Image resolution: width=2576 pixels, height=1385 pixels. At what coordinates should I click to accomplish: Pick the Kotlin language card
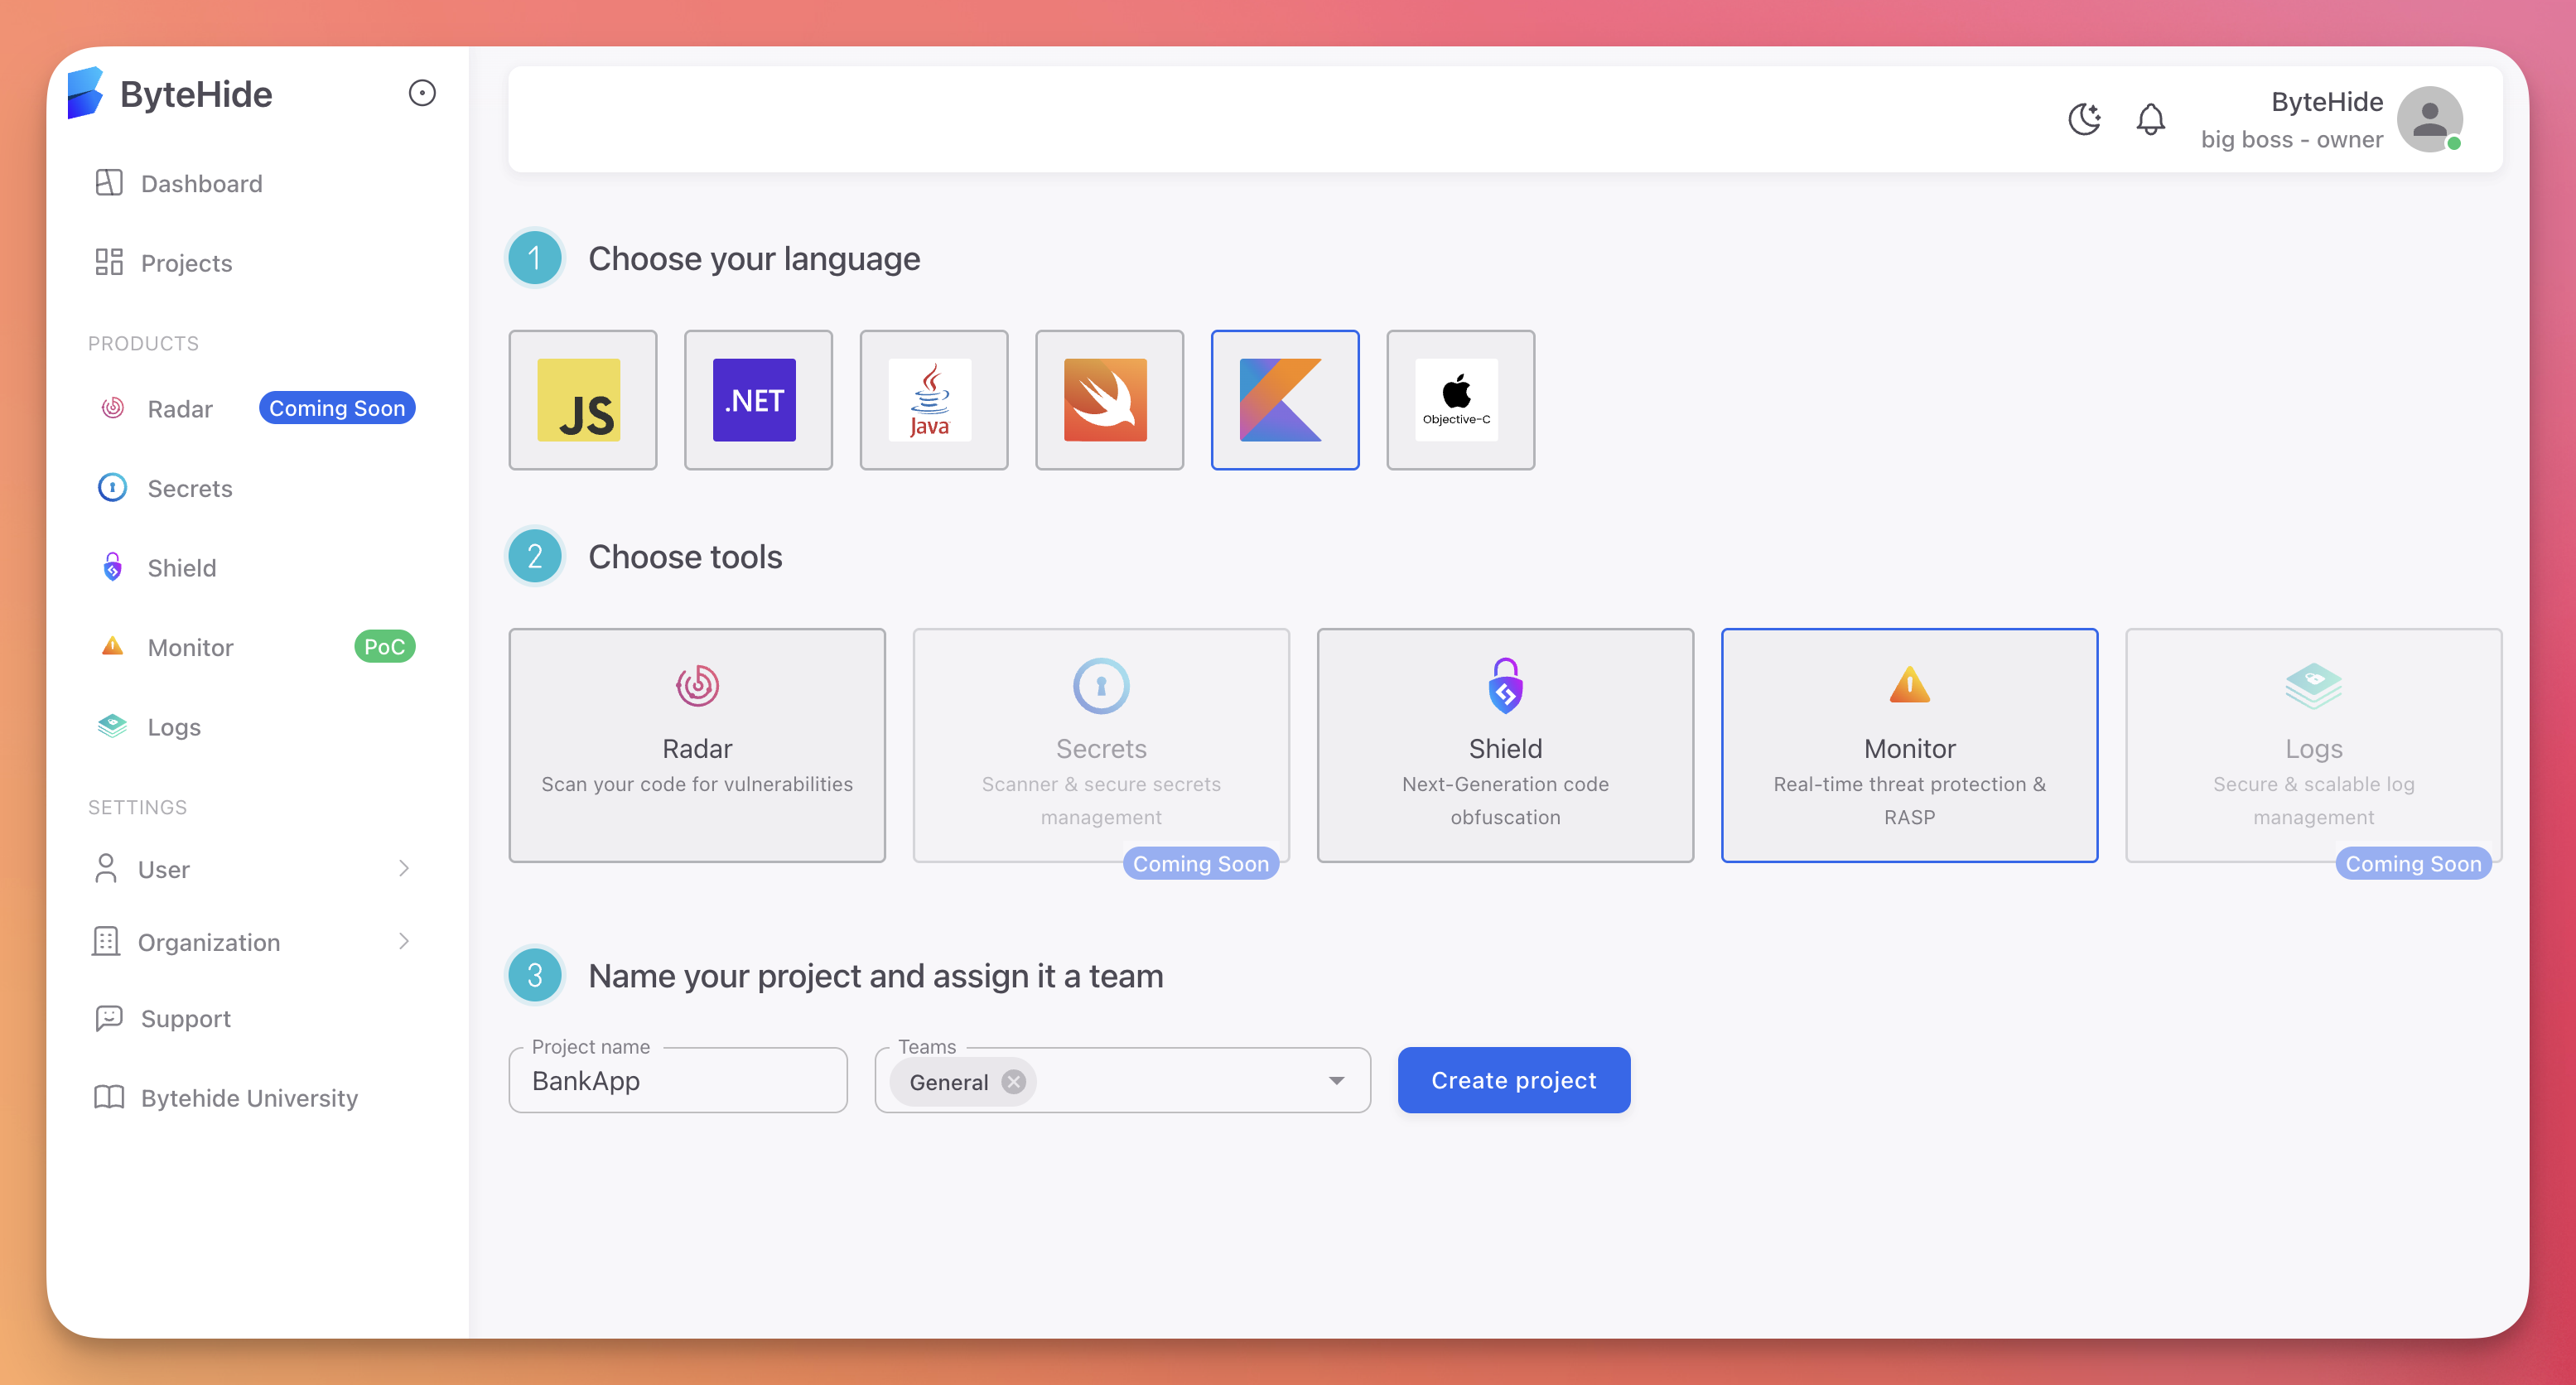[x=1285, y=399]
